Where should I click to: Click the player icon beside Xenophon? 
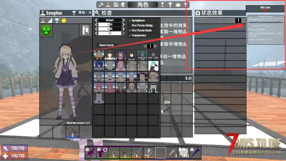pyautogui.click(x=43, y=13)
